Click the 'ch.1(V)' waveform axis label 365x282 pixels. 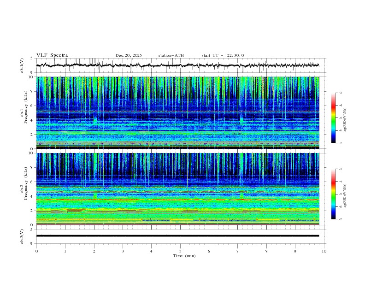[x=22, y=65]
